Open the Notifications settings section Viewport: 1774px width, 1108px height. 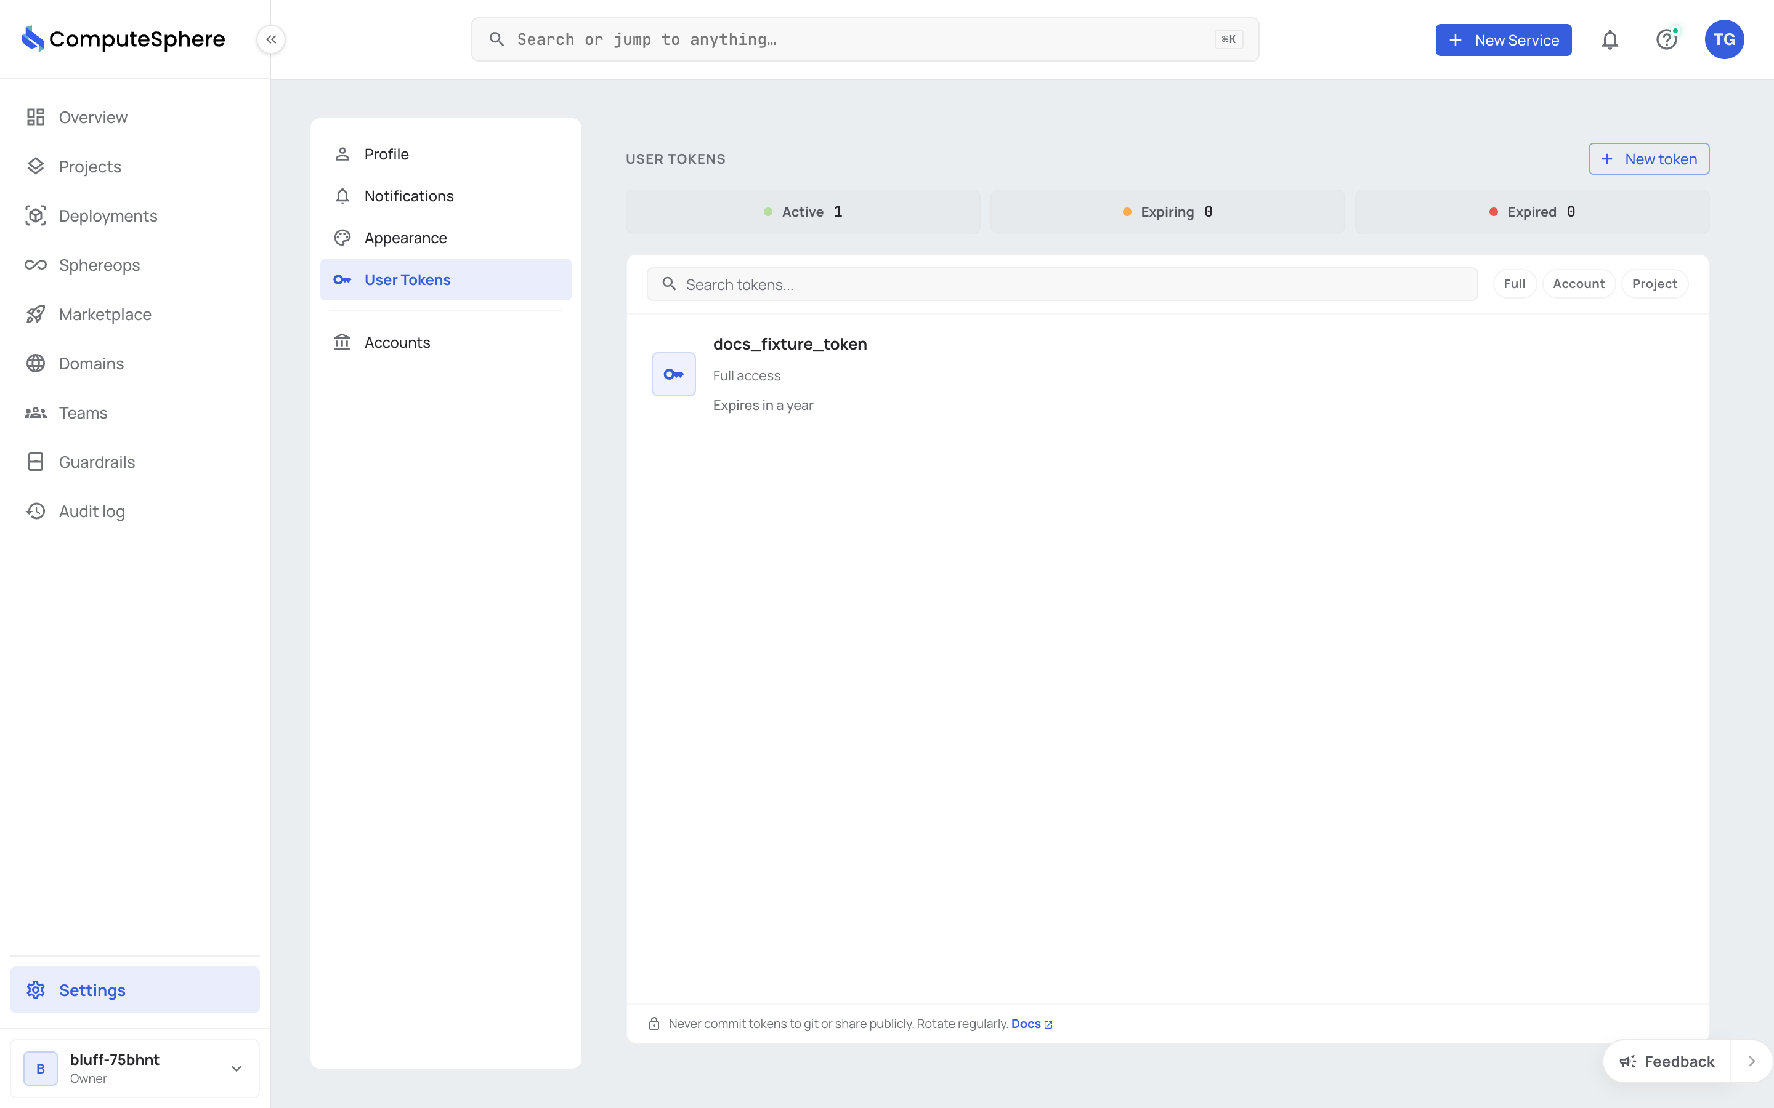click(446, 196)
